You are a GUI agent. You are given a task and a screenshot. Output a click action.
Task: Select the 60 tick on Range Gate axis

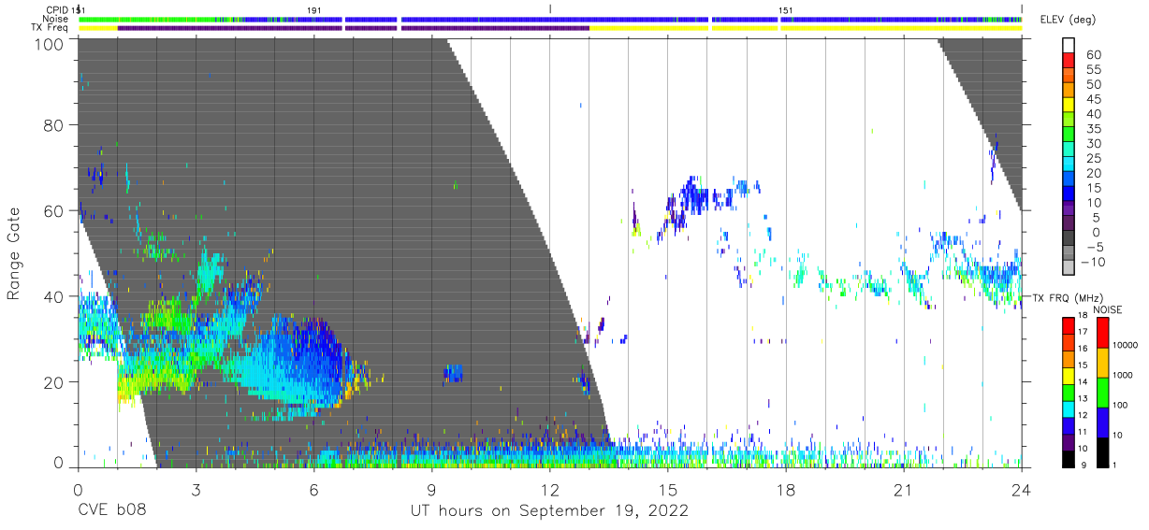tap(54, 210)
